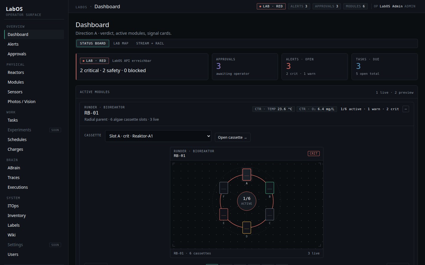Open the Alerts · Open summary card
Screen dimensions: 425x265
click(x=315, y=67)
